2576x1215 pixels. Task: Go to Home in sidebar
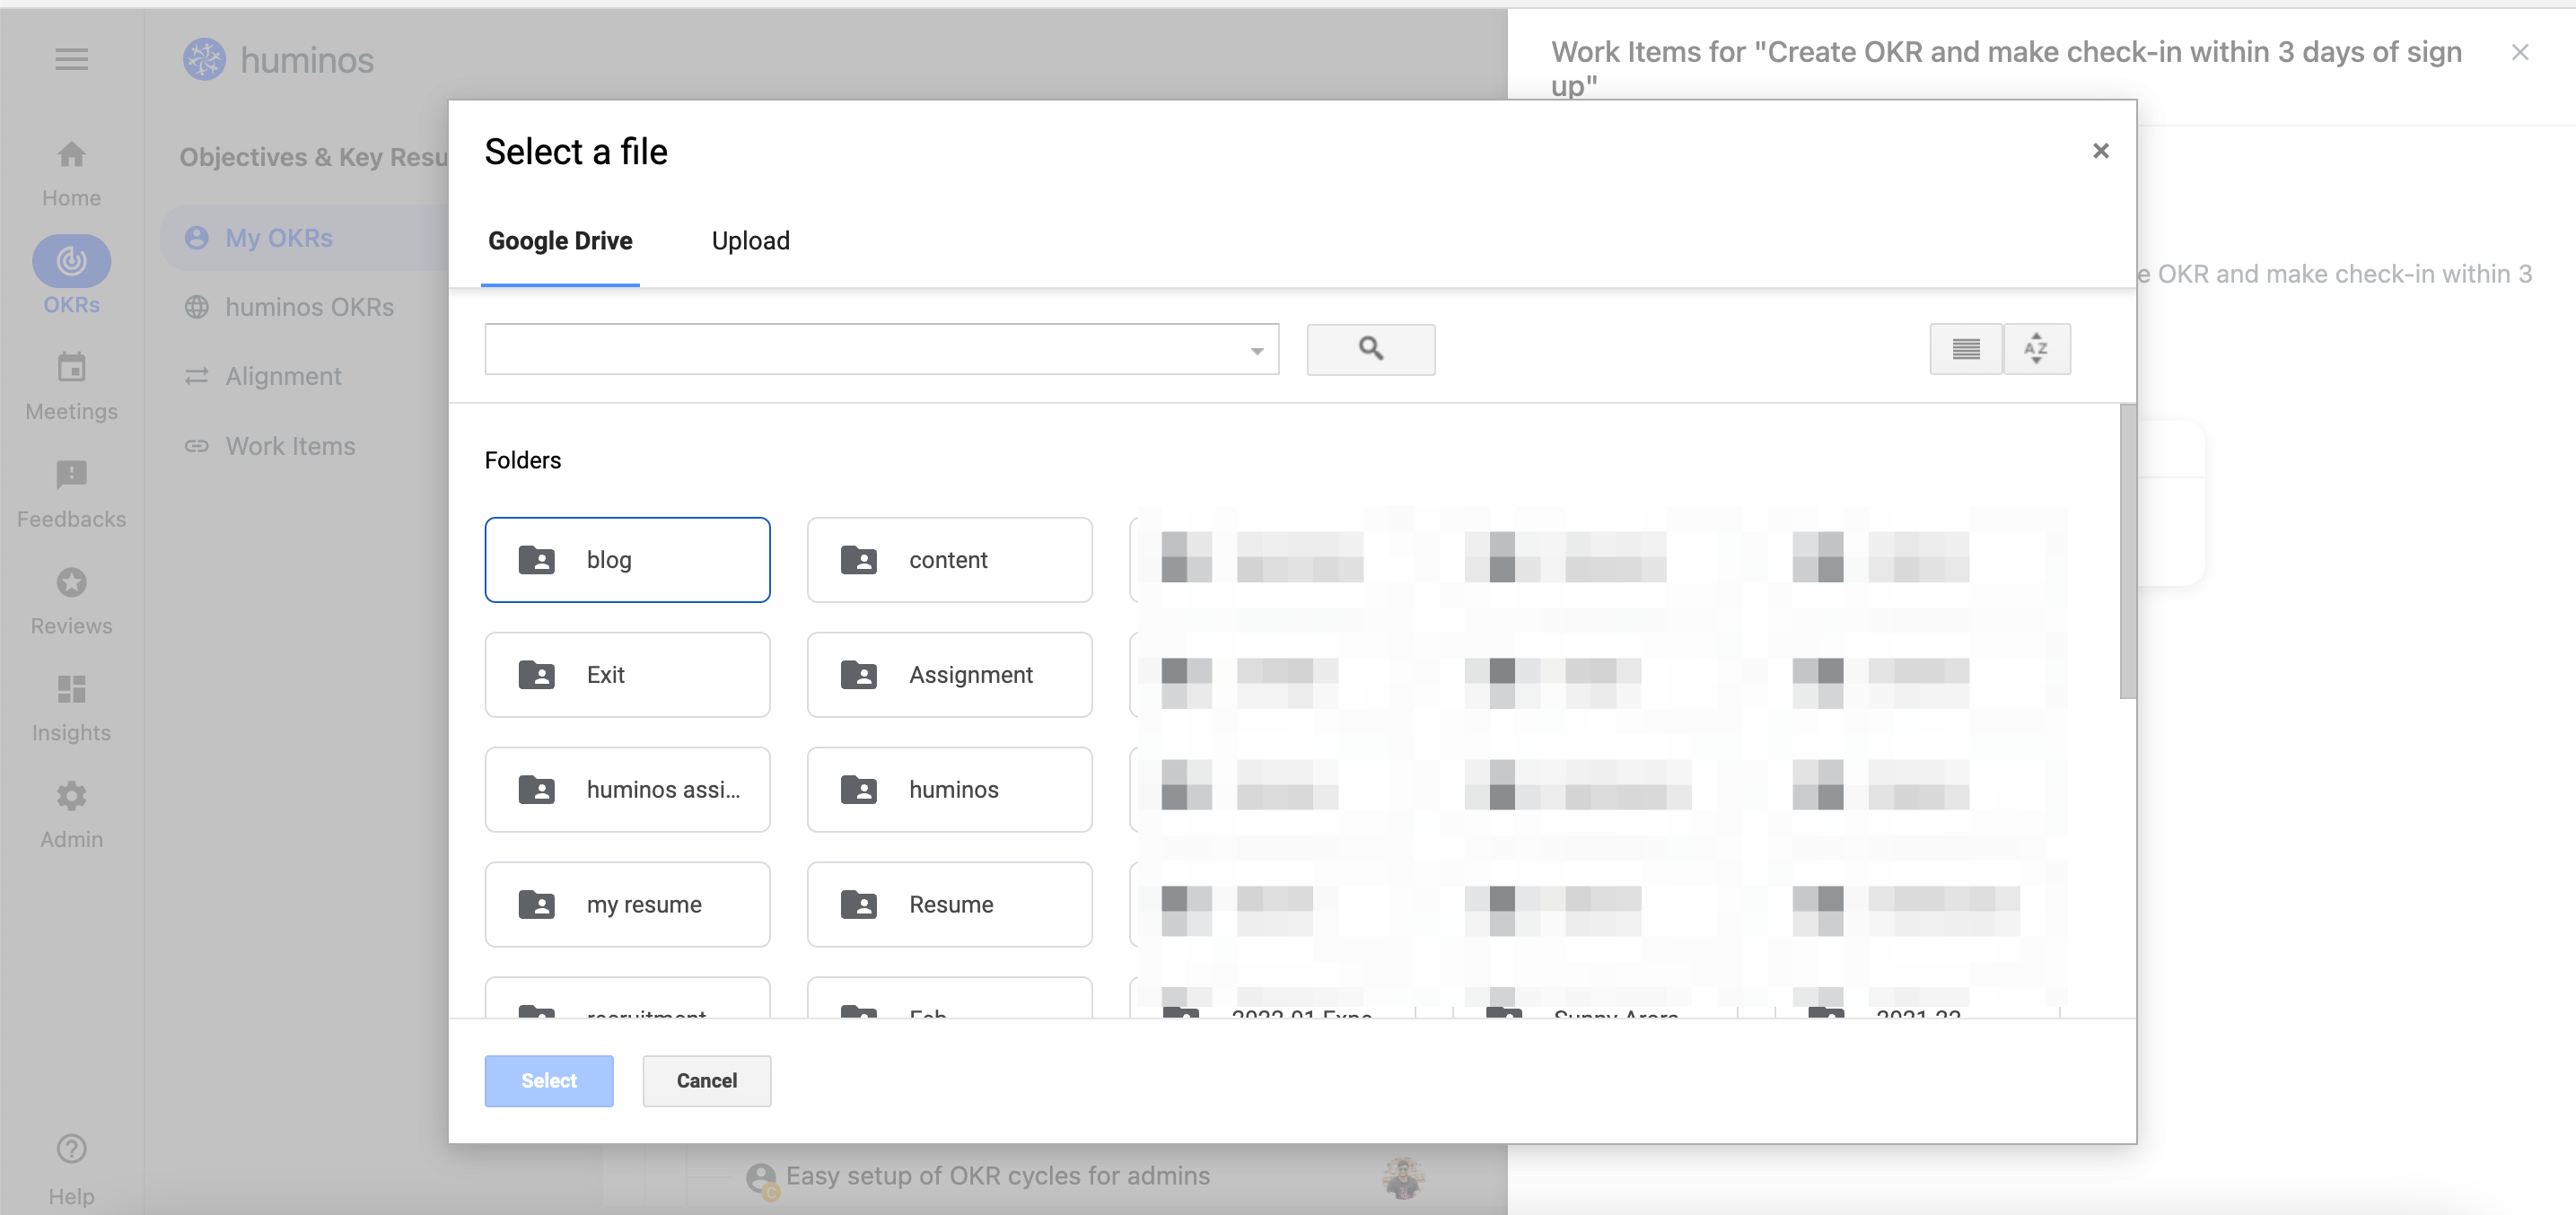click(71, 174)
